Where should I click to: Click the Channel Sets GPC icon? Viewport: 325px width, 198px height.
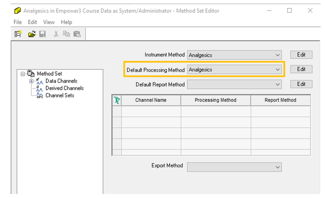40,95
